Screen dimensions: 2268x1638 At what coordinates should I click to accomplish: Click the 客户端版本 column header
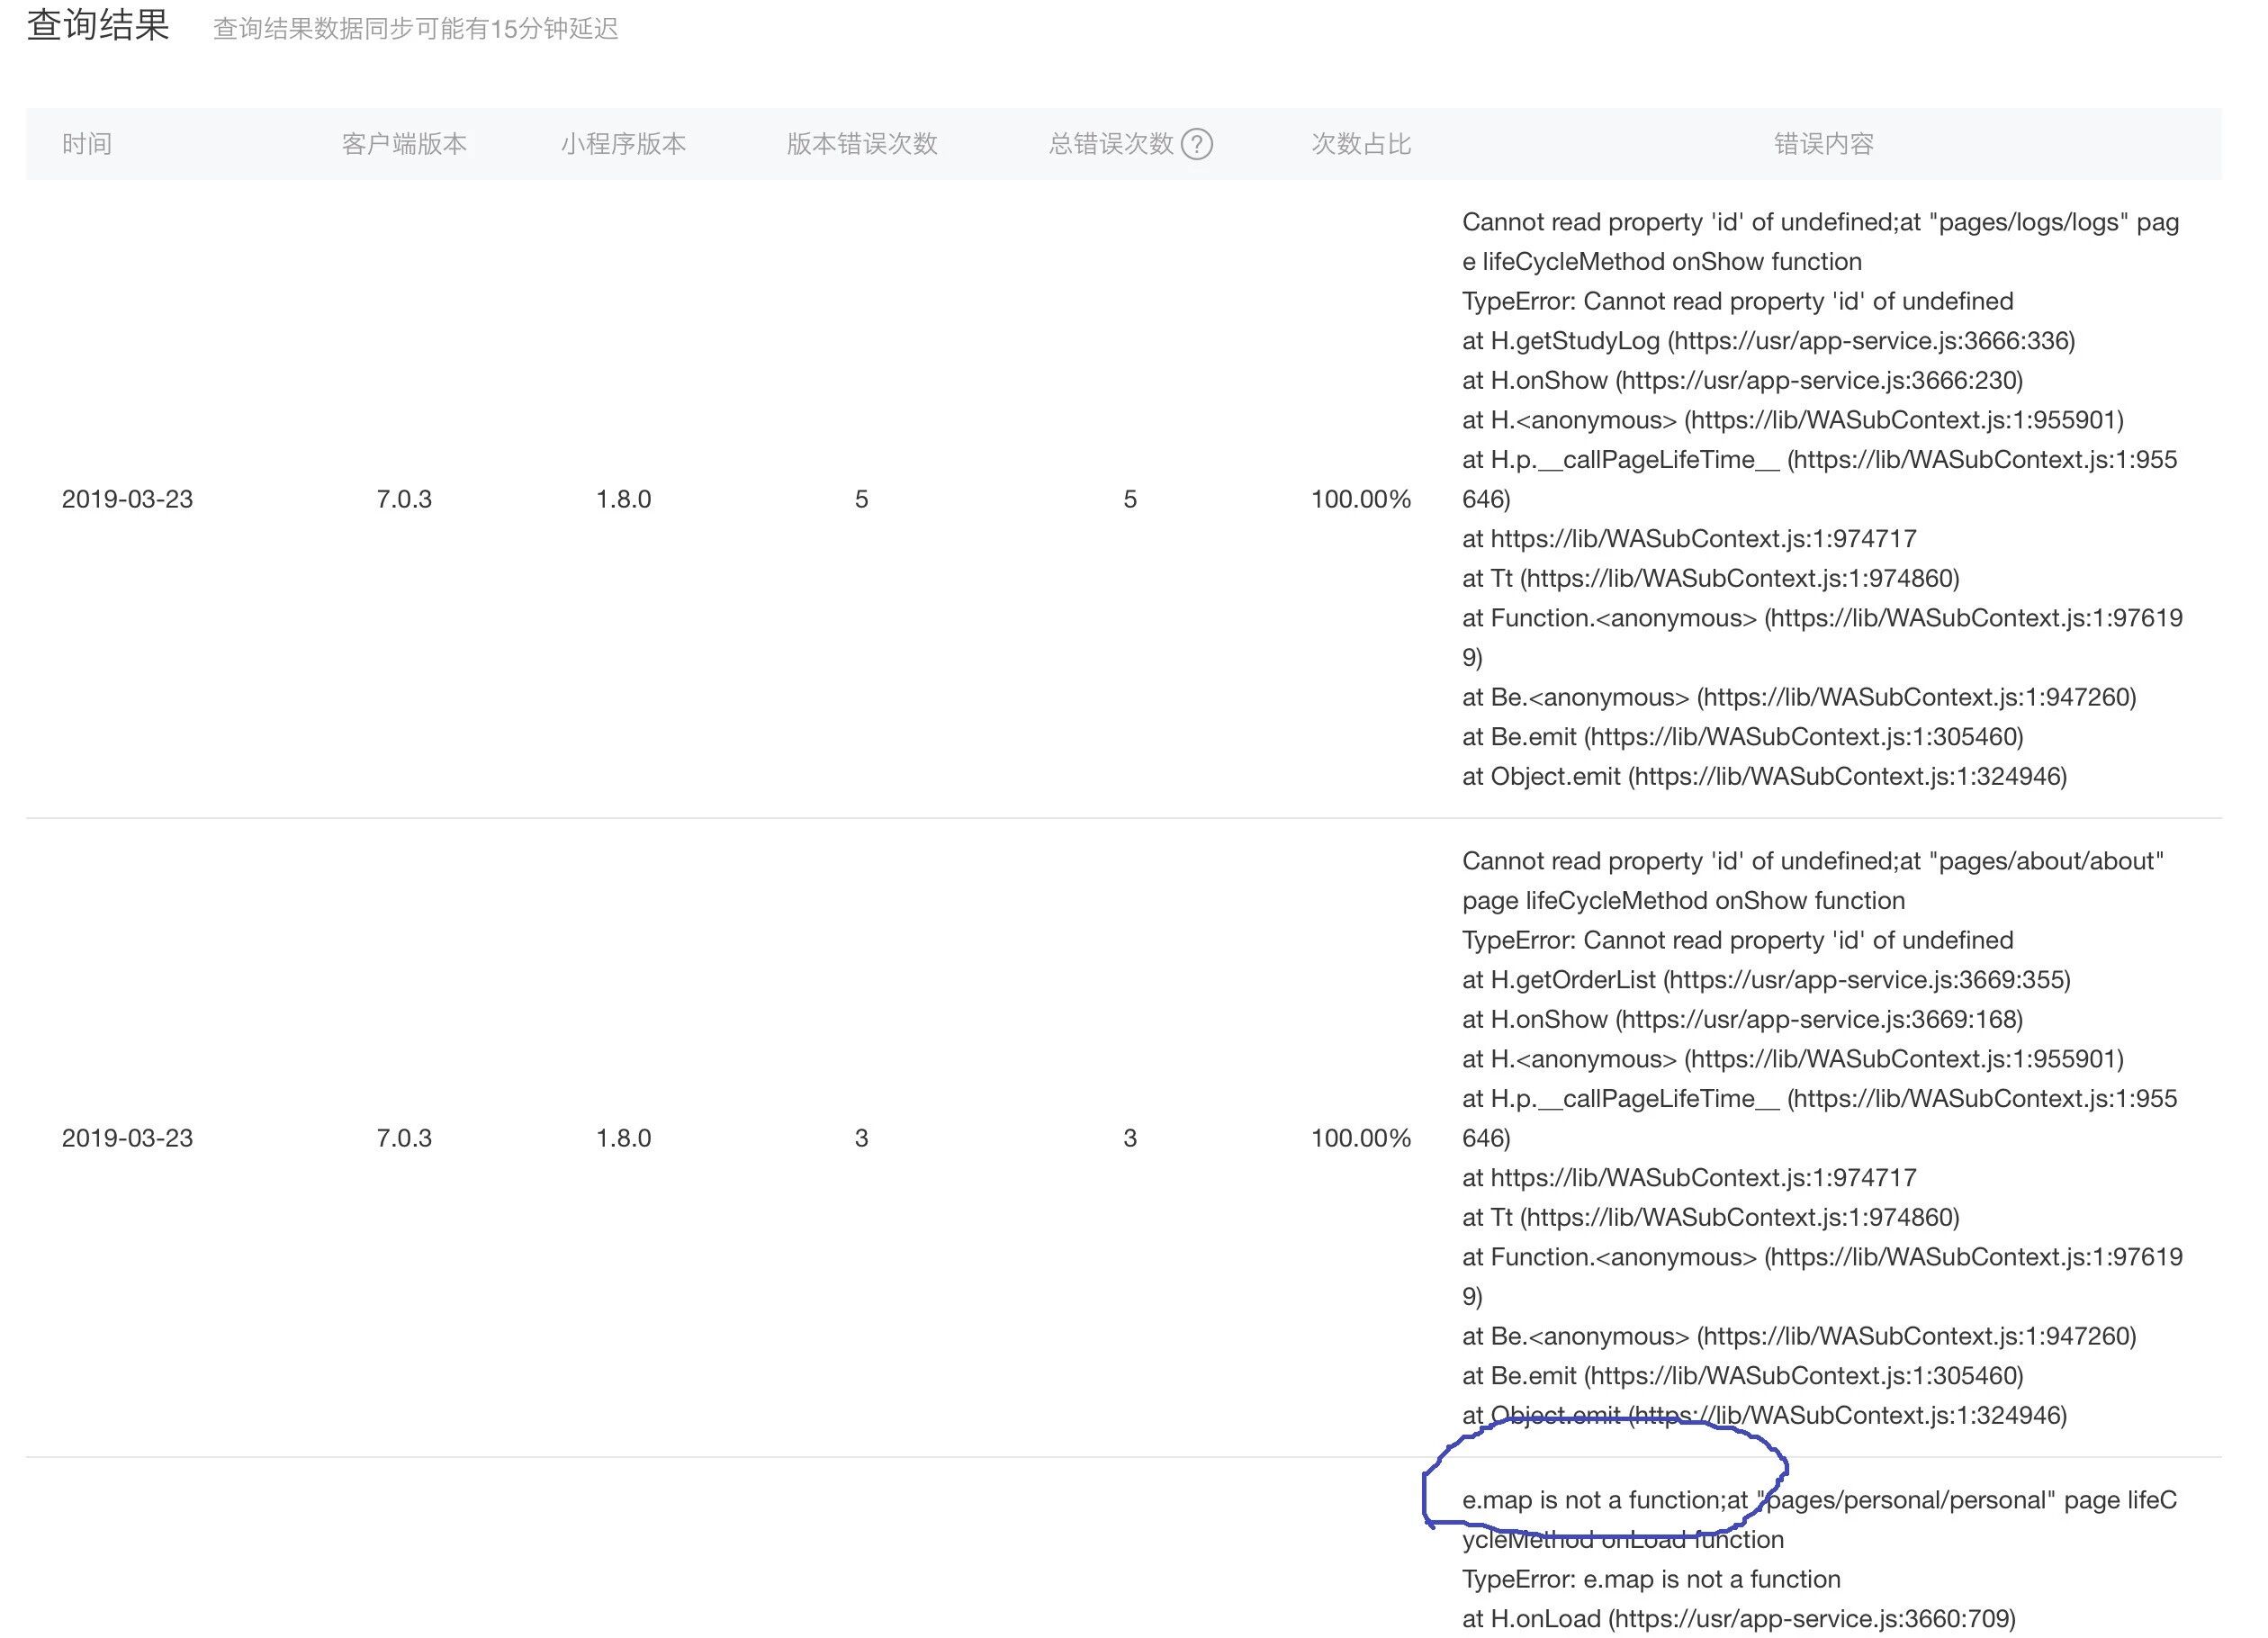pyautogui.click(x=404, y=144)
